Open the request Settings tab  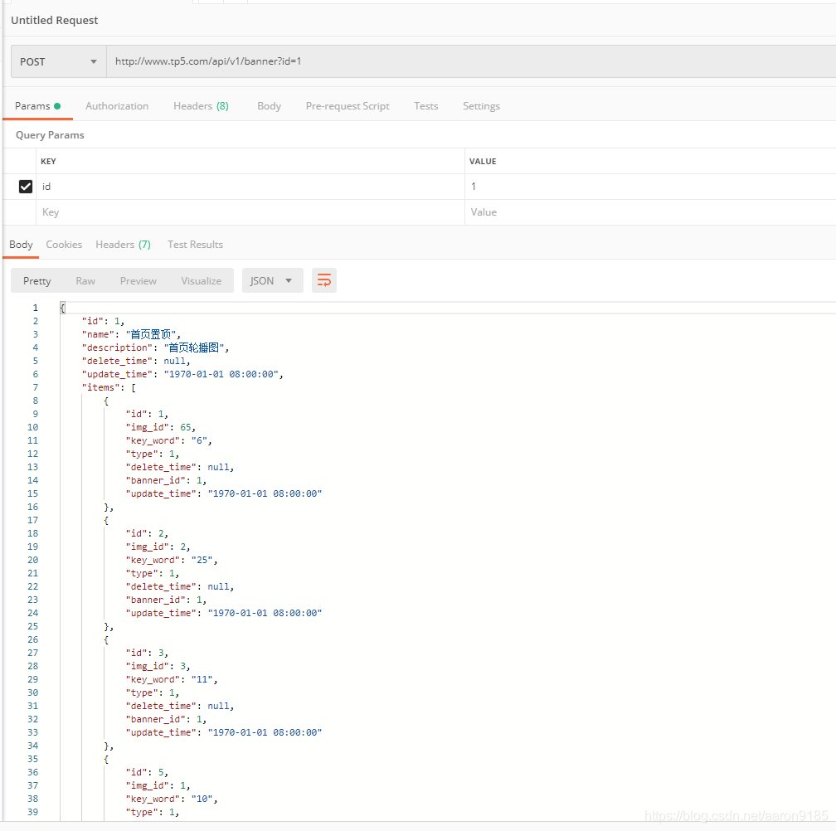(x=481, y=106)
